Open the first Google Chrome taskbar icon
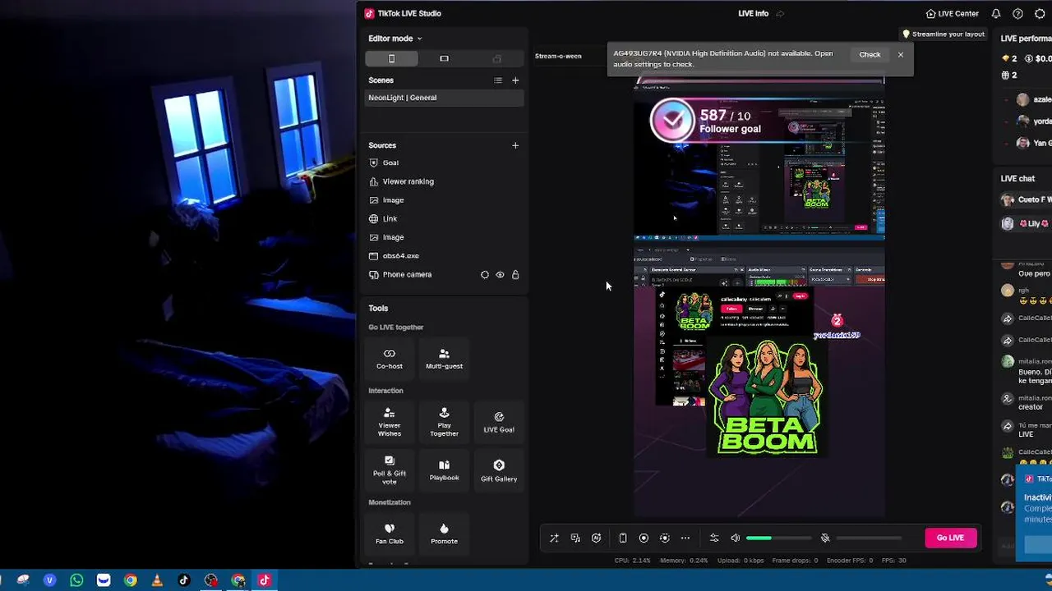The height and width of the screenshot is (591, 1052). pyautogui.click(x=130, y=580)
